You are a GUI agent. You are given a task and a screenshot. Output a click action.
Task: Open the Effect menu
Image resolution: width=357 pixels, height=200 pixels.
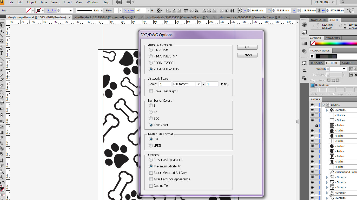coord(68,2)
